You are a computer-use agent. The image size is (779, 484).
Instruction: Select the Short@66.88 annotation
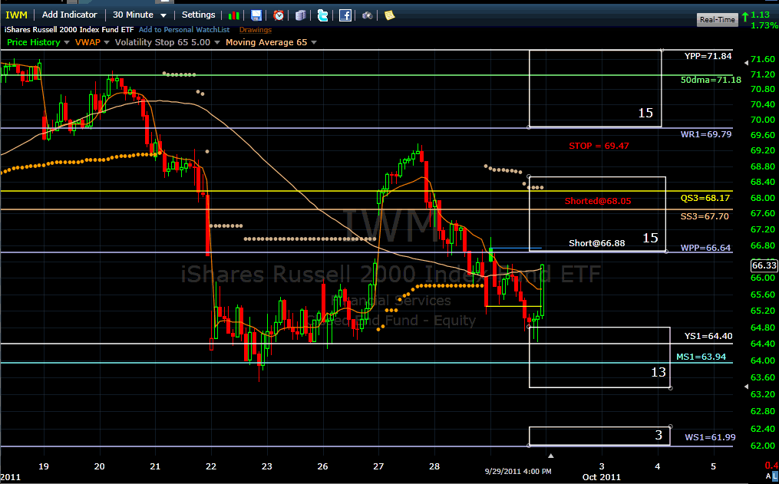(x=596, y=243)
